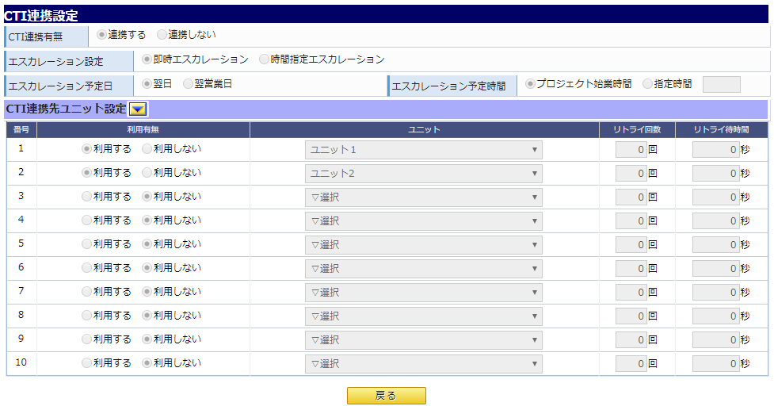Click the 戻る button
This screenshot has width=774, height=410.
coord(387,396)
